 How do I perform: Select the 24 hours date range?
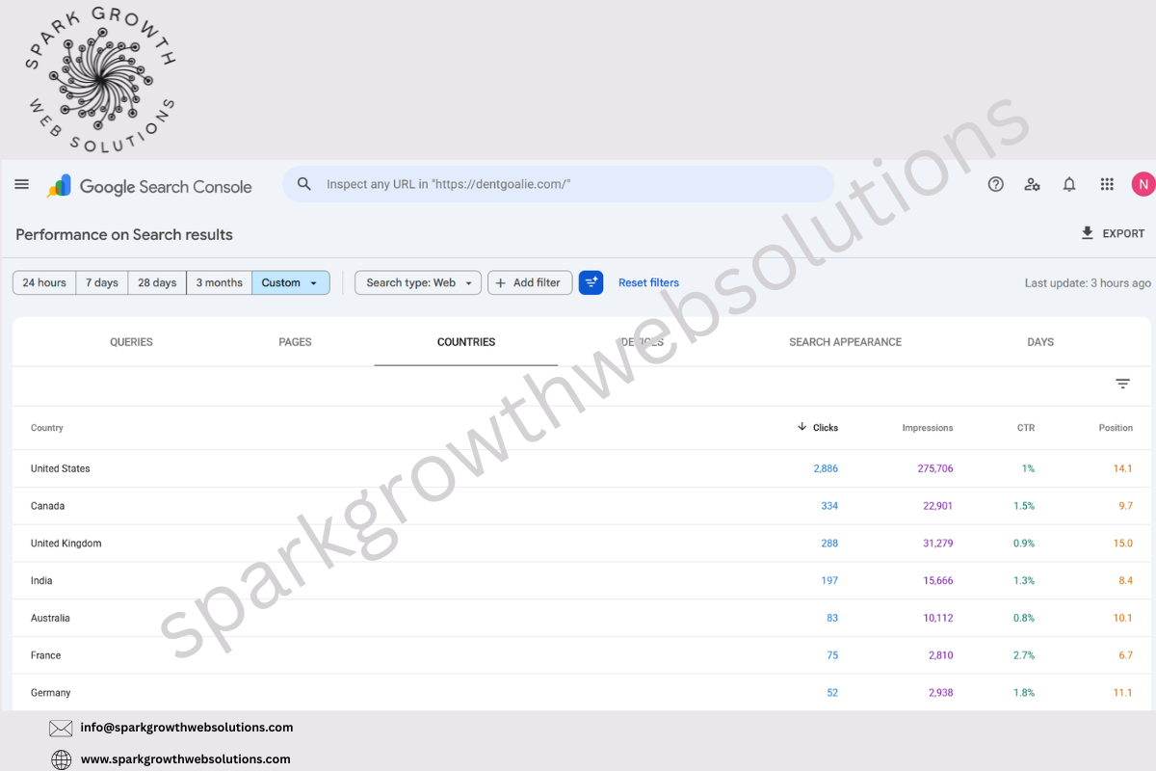44,282
